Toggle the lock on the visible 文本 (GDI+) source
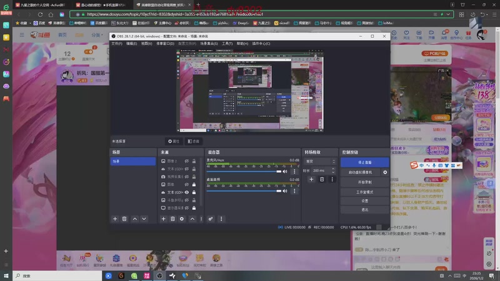Viewport: 500px width, 281px height. (x=194, y=192)
